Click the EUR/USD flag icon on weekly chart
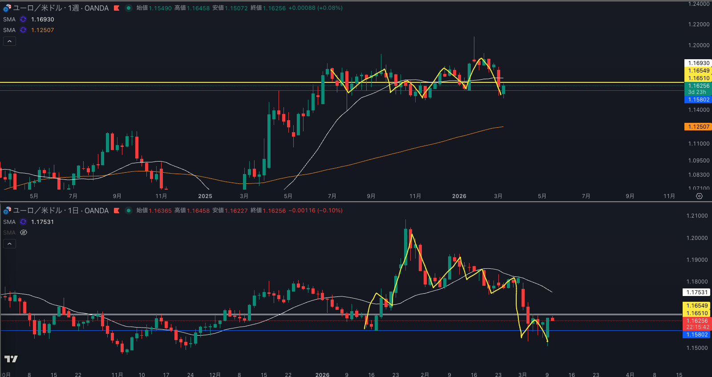Screen dimensions: 712x377 7,8
